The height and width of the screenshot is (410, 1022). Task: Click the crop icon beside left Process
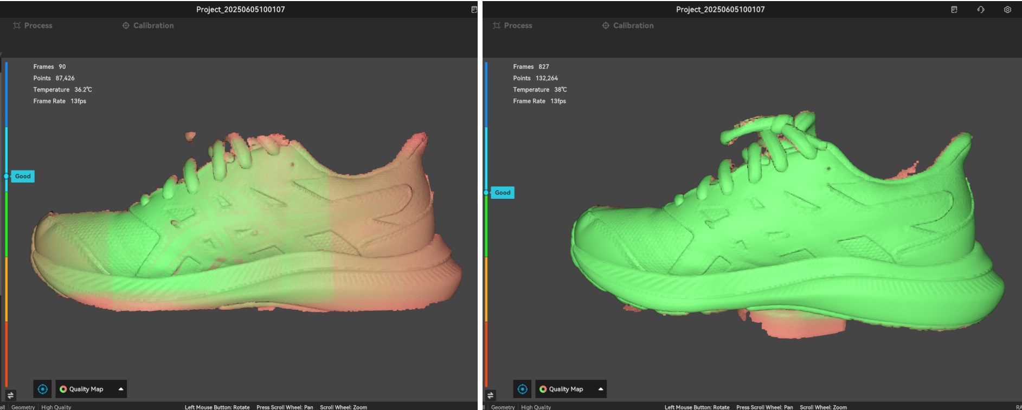tap(17, 25)
